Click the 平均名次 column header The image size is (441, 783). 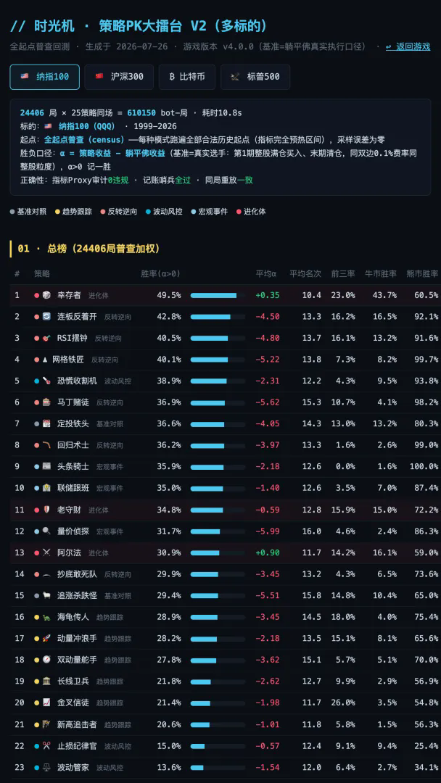(x=305, y=273)
